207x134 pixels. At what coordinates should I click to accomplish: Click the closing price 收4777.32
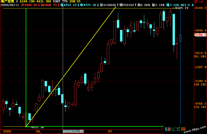coord(88,5)
